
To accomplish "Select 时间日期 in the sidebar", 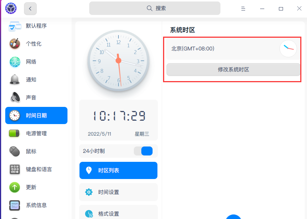I will pyautogui.click(x=36, y=115).
